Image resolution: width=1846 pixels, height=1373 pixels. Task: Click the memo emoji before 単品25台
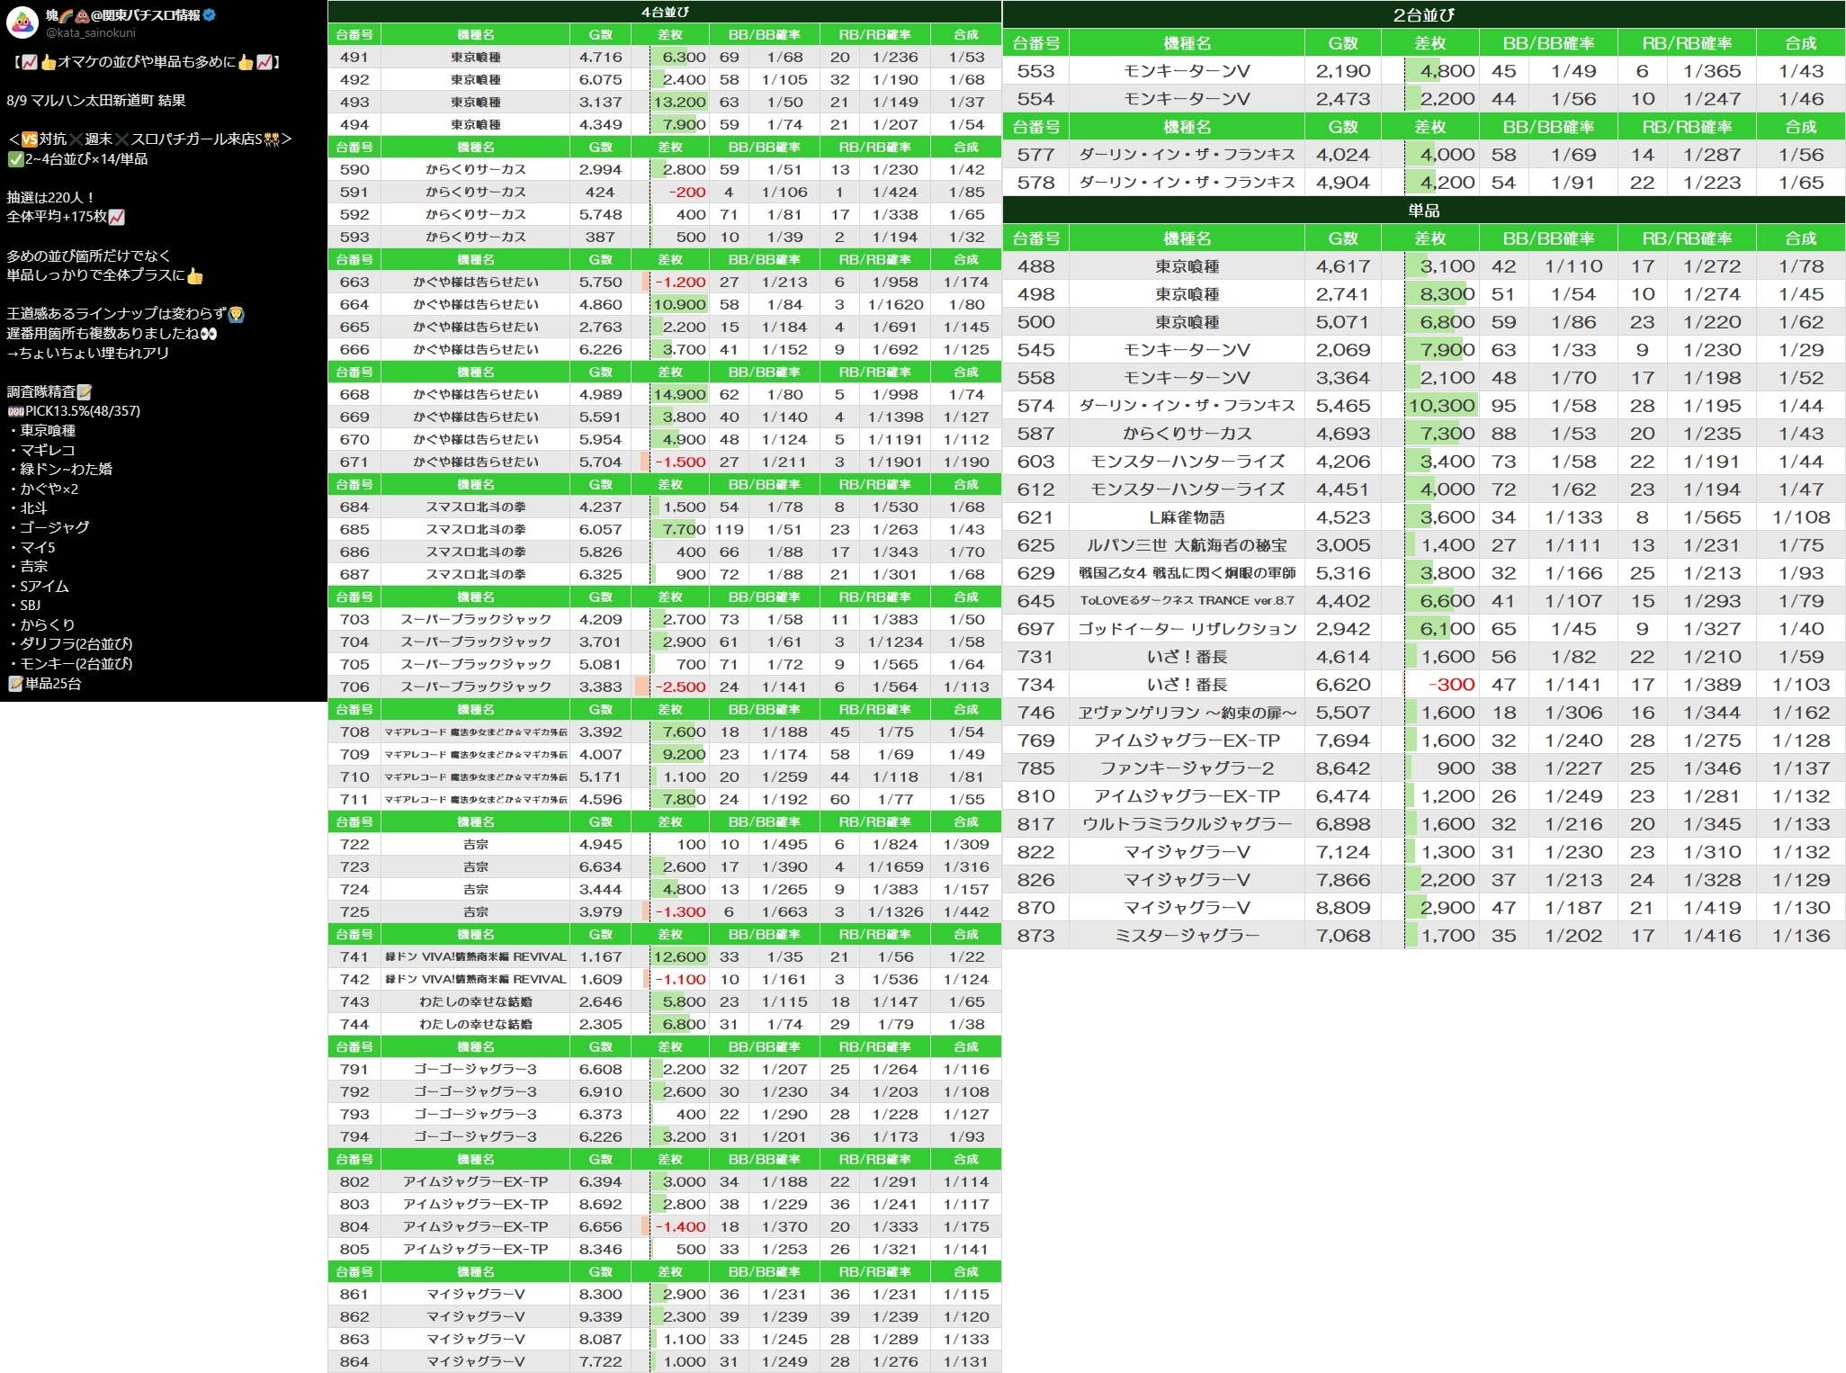click(14, 684)
